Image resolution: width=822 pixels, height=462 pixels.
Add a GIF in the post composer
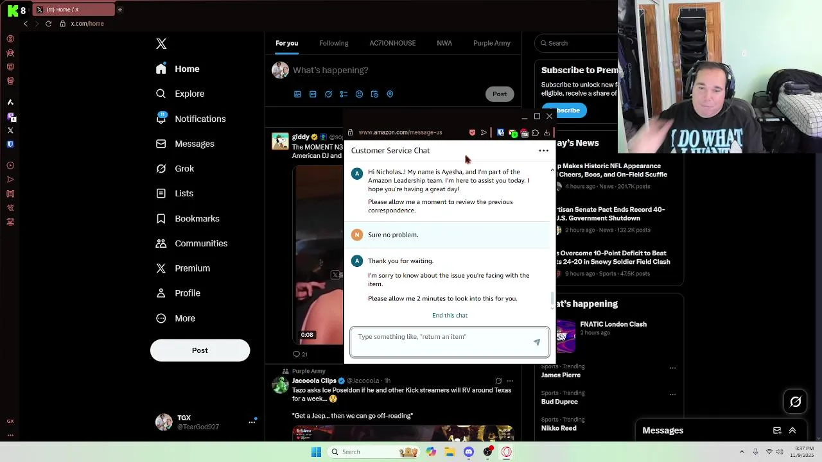(x=313, y=94)
